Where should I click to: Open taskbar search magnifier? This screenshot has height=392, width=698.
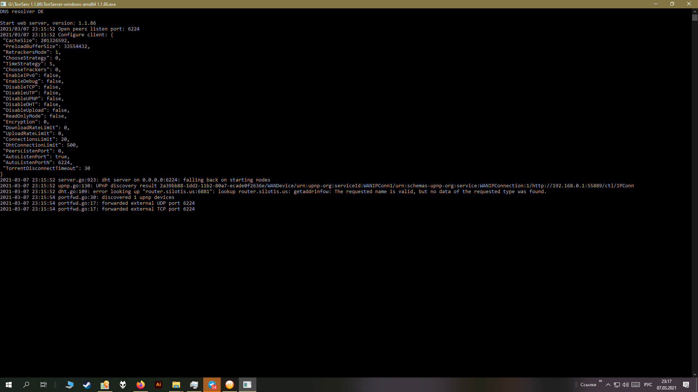click(26, 385)
